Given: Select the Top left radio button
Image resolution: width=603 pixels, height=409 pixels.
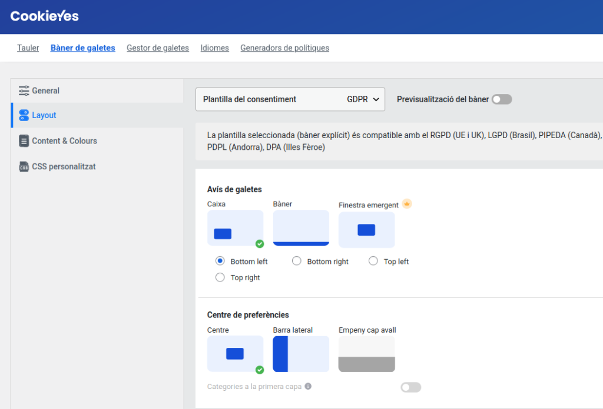Looking at the screenshot, I should click(373, 261).
